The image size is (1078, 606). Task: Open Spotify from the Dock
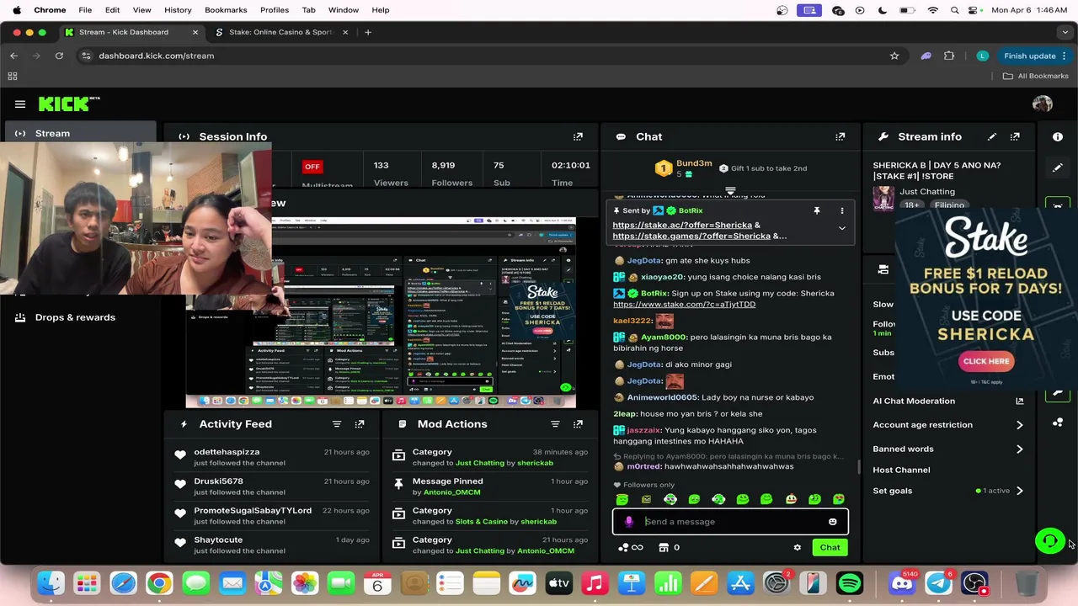tap(850, 583)
